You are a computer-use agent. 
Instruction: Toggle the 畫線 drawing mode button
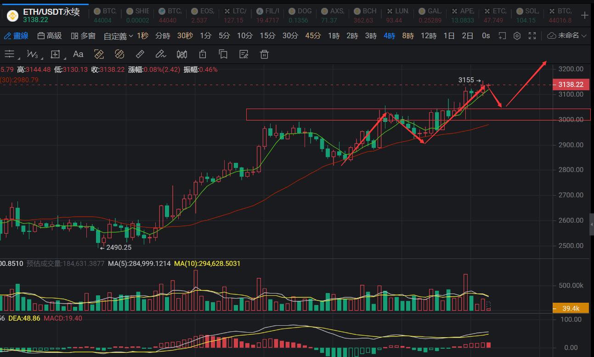point(16,36)
